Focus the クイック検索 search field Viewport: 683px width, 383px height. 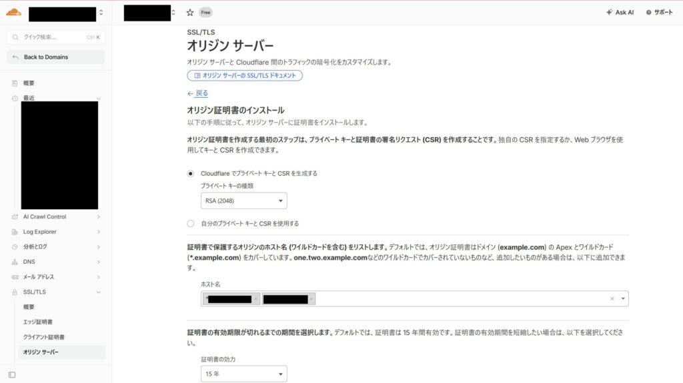point(56,37)
